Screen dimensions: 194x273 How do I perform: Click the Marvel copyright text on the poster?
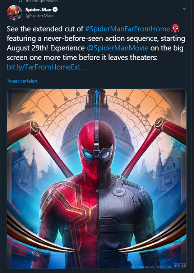pos(151,267)
